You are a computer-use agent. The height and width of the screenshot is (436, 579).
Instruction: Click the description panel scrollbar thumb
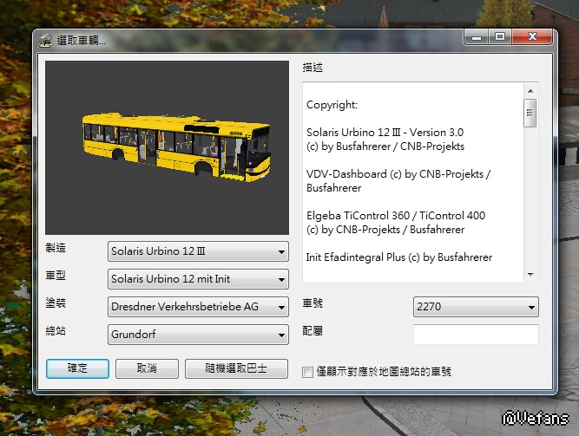click(530, 113)
